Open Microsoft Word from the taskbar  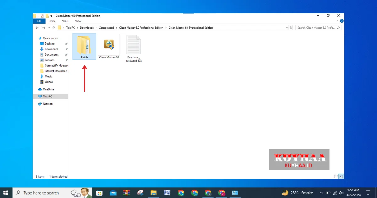167,193
